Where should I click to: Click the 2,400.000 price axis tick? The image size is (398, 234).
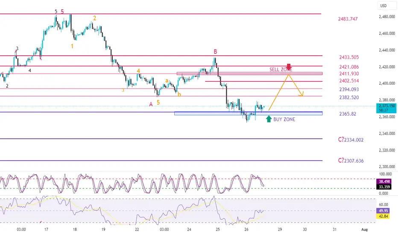pyautogui.click(x=387, y=83)
